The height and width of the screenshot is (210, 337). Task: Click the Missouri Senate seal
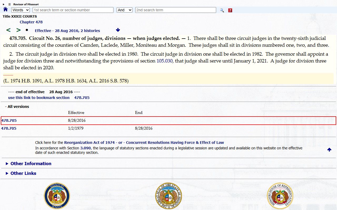[57, 196]
